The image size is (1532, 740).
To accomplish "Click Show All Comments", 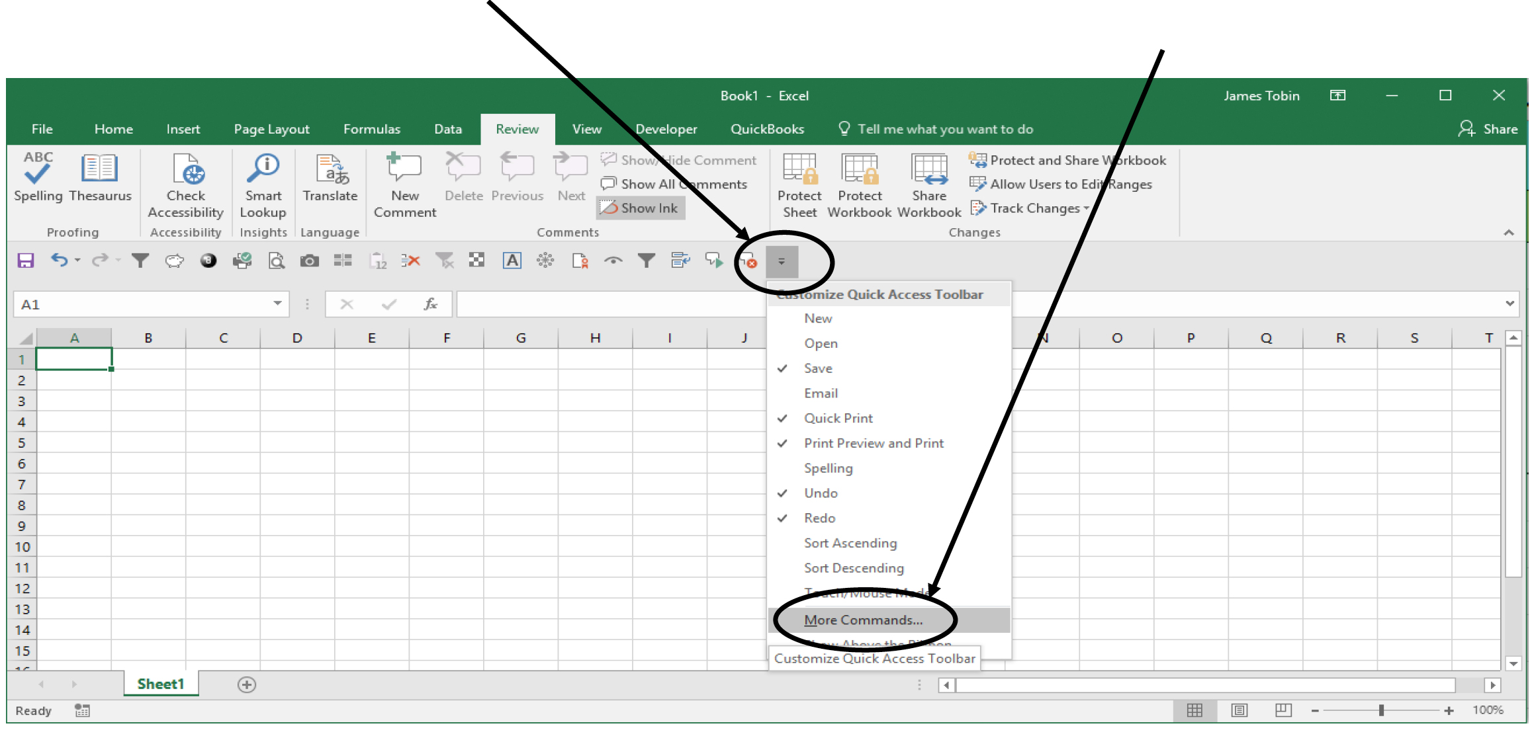I will click(674, 185).
